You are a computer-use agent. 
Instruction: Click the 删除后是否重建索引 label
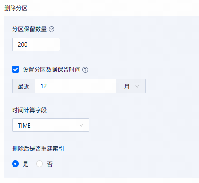pyautogui.click(x=38, y=149)
